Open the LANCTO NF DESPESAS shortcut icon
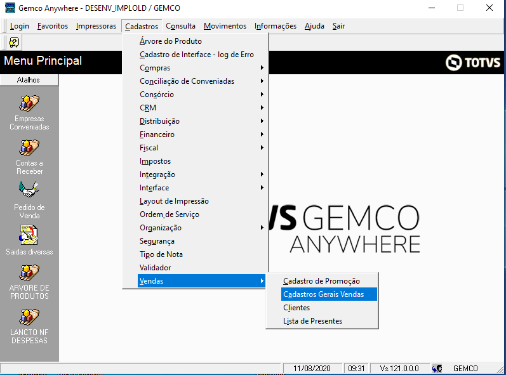The width and height of the screenshot is (506, 375). click(x=29, y=317)
